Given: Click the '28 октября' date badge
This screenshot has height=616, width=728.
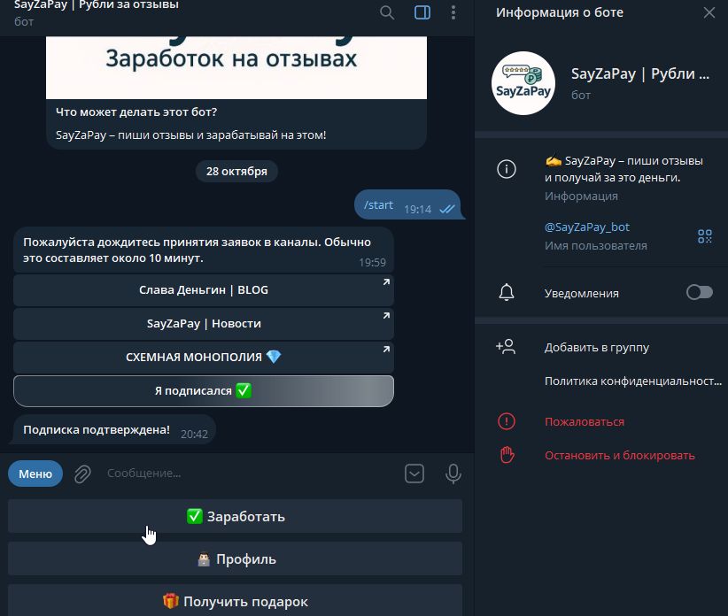Looking at the screenshot, I should pyautogui.click(x=236, y=171).
